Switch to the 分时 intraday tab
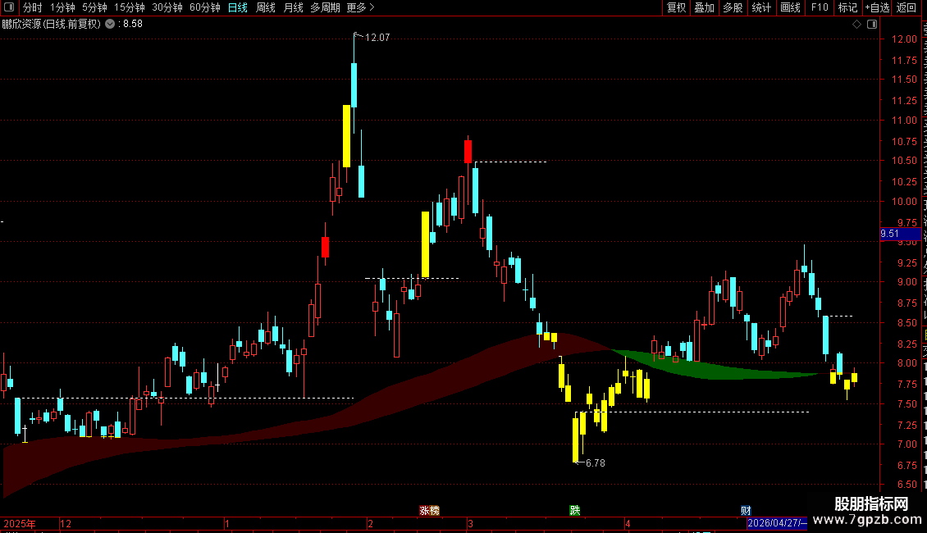The image size is (927, 533). (33, 7)
